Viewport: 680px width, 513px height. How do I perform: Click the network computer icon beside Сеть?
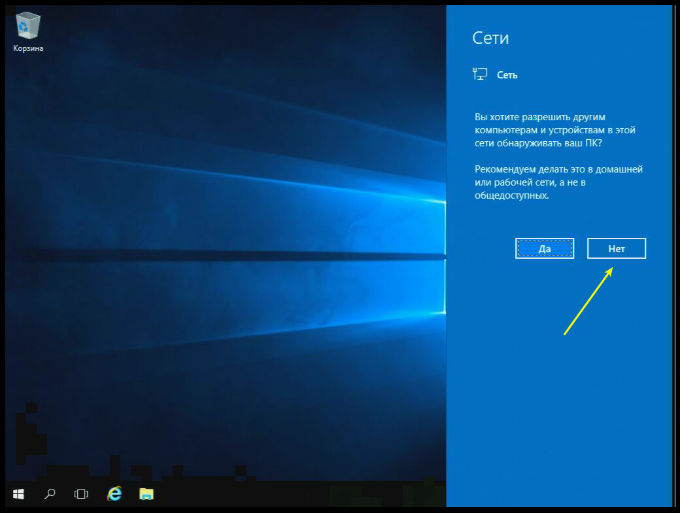click(479, 74)
